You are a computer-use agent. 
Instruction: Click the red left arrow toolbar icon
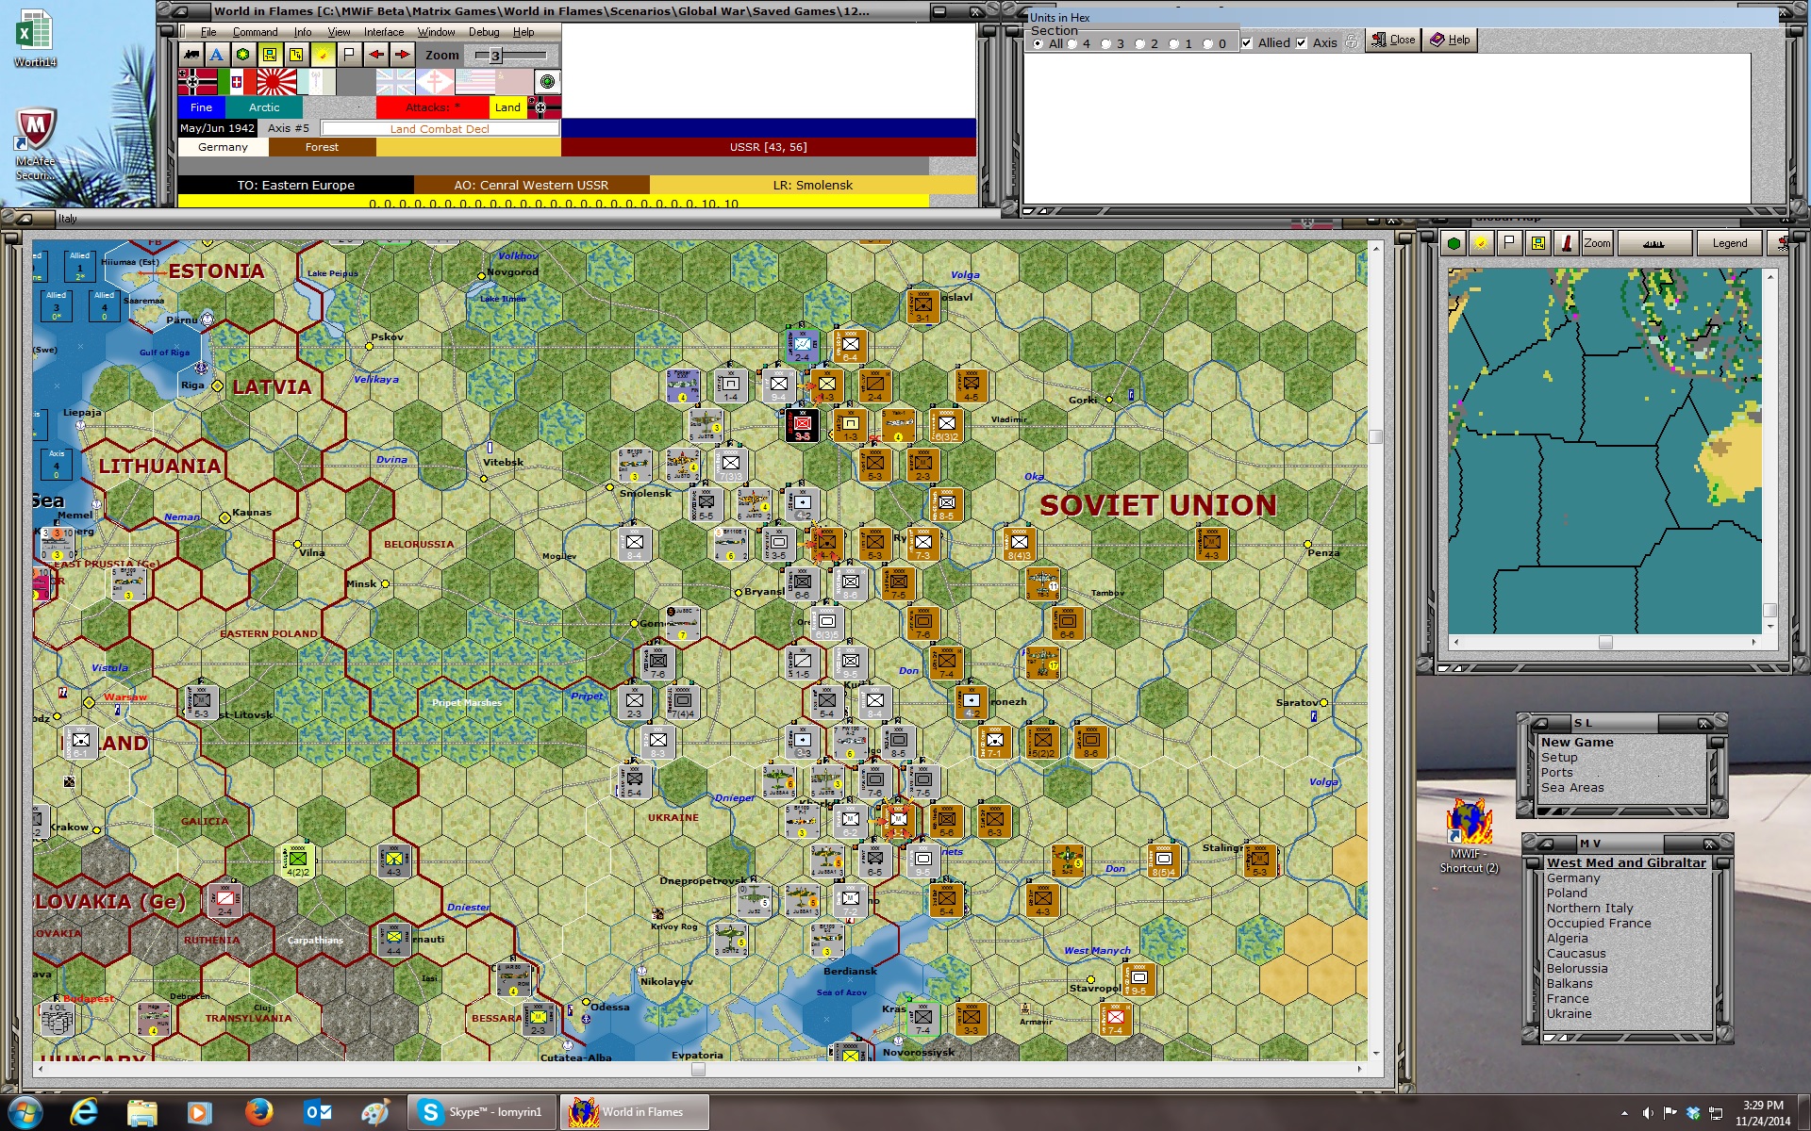(376, 55)
